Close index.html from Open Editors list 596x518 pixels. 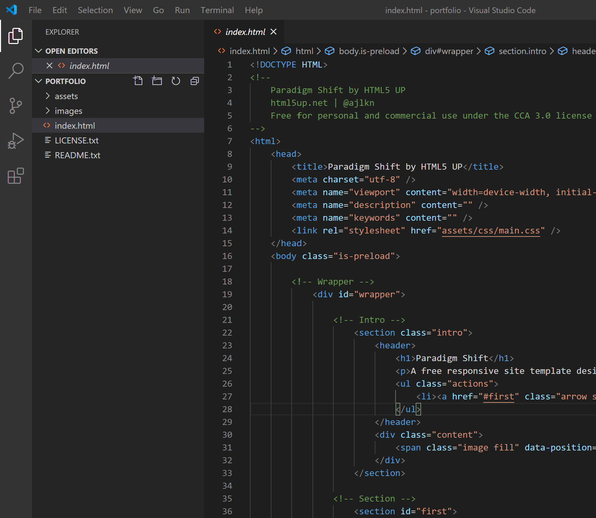pyautogui.click(x=49, y=66)
